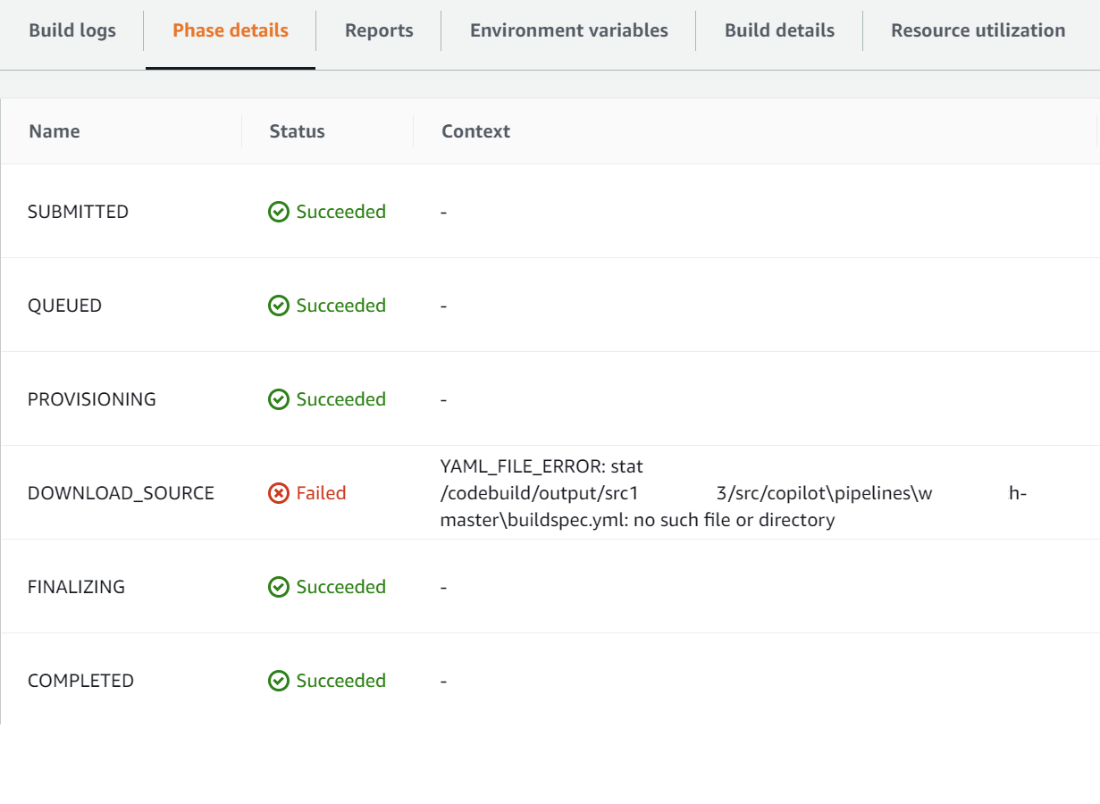Screen dimensions: 1100x804
Task: Click the COMPLETED succeeded checkmark icon
Action: point(279,681)
